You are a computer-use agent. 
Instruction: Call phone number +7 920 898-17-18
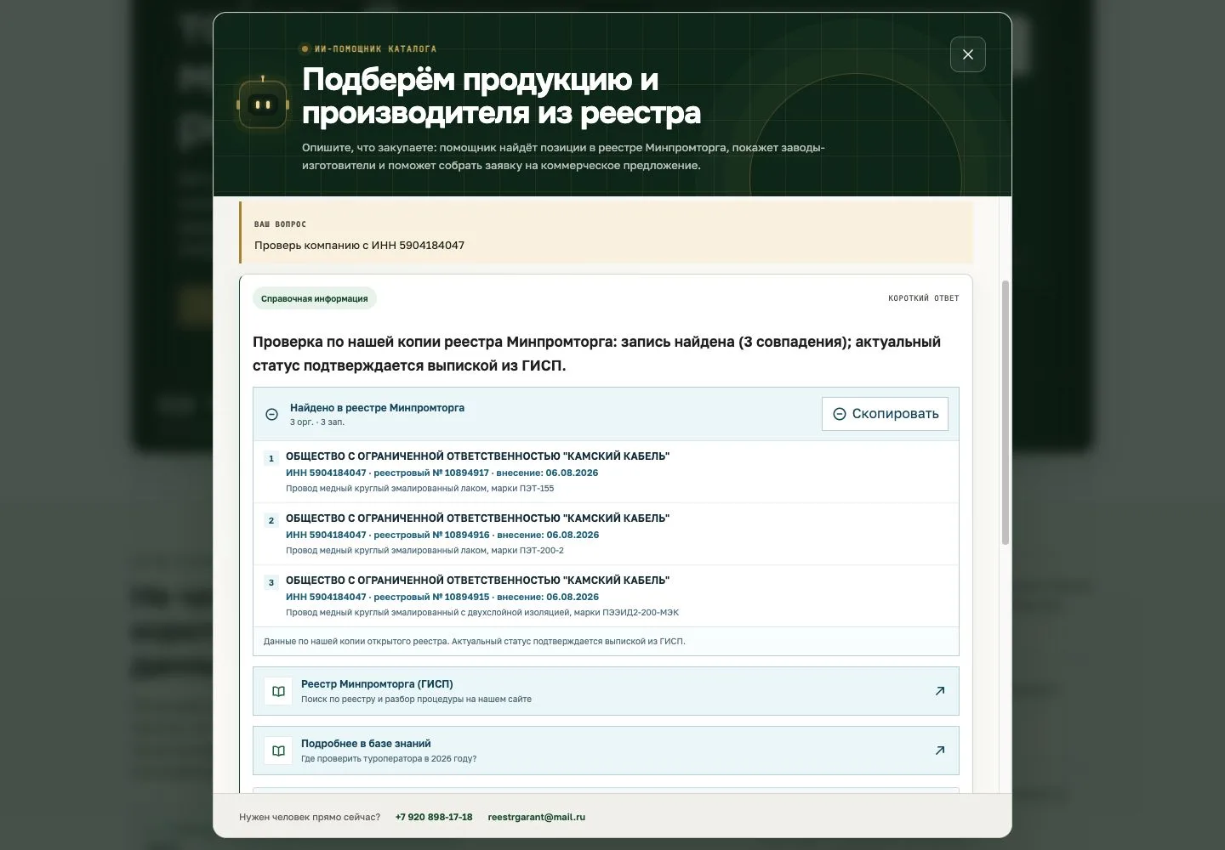[x=434, y=817]
